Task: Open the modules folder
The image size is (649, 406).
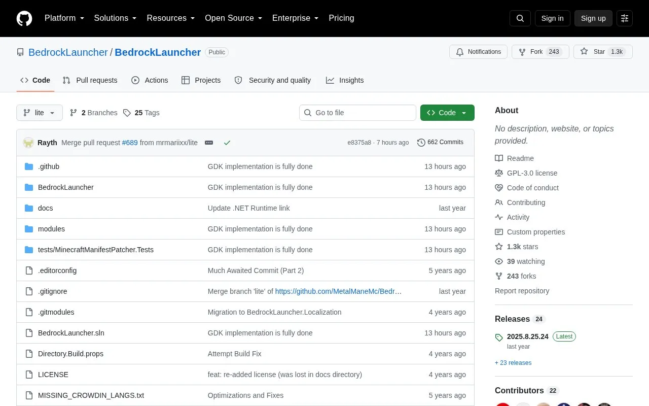Action: click(51, 229)
